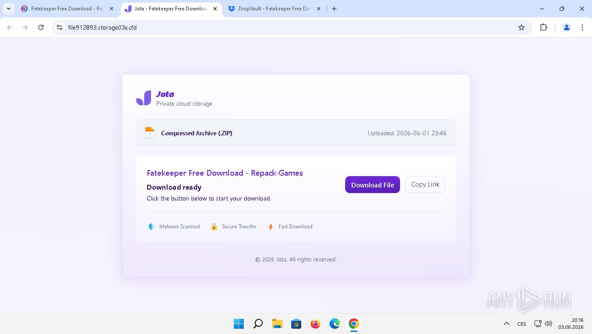
Task: Click the Jota leaf logo
Action: pos(144,98)
